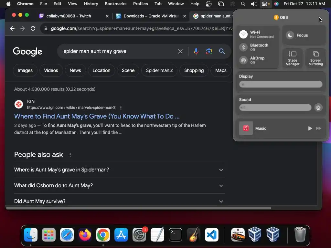Open the About-this-result menu beside People also ask
This screenshot has width=331, height=248.
(70, 155)
